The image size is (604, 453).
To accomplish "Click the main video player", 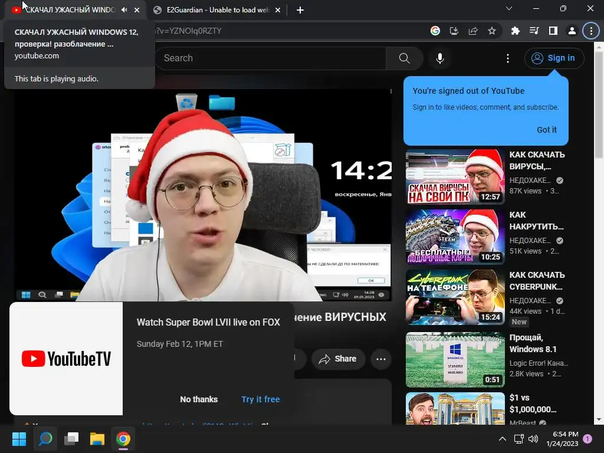I will click(203, 195).
